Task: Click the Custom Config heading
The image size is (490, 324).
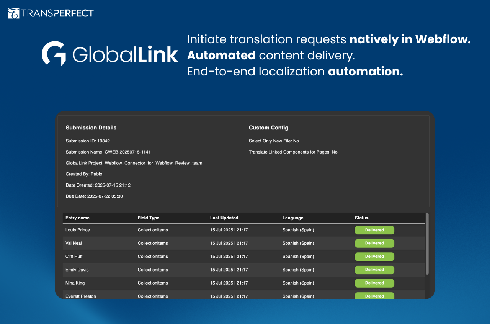Action: (268, 128)
